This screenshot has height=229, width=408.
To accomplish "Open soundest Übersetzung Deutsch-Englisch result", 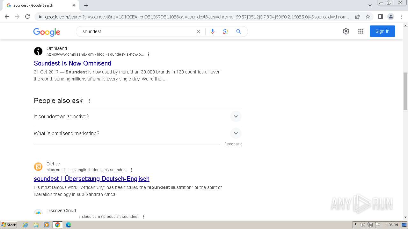I will click(92, 179).
